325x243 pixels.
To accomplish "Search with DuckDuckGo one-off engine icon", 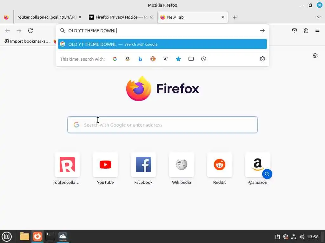I will click(153, 59).
